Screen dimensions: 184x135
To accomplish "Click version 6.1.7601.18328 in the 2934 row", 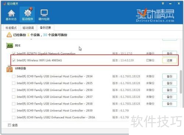I will tap(130, 76).
